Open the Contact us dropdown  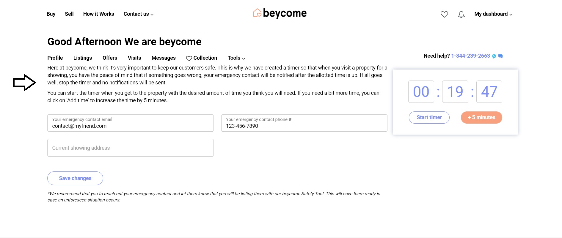[138, 14]
